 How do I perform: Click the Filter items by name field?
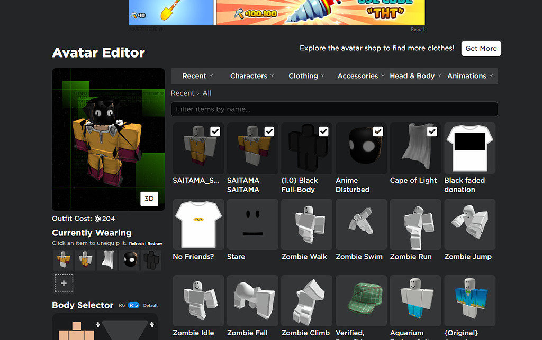pos(334,109)
